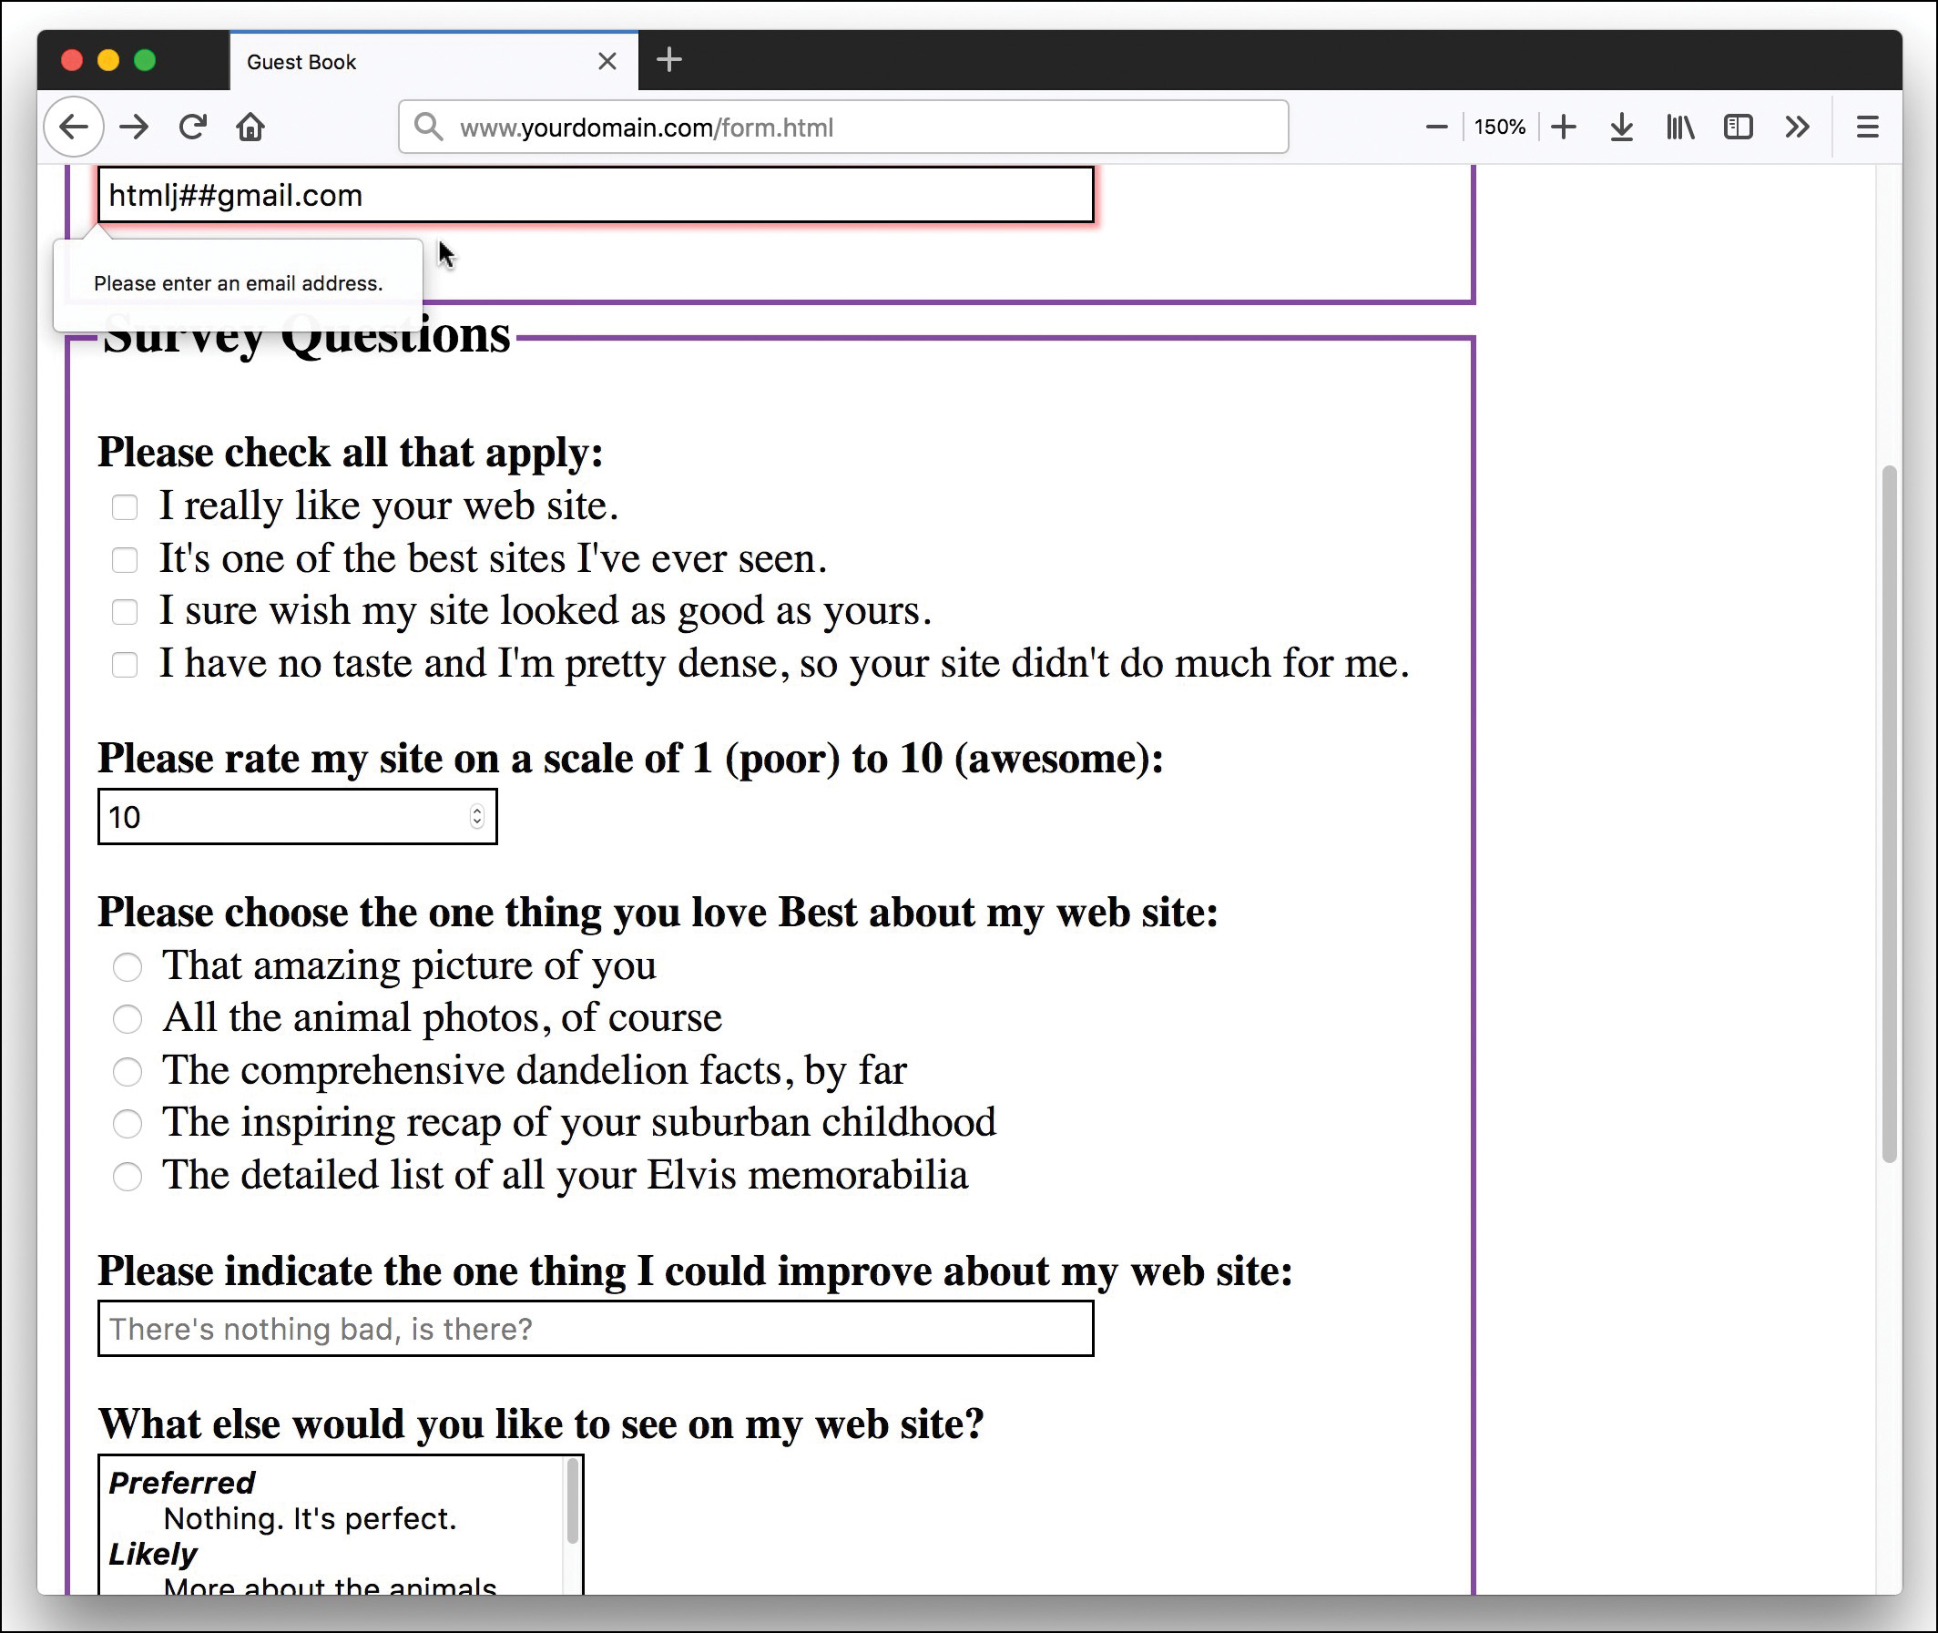Zoom out the page
1938x1633 pixels.
point(1435,127)
